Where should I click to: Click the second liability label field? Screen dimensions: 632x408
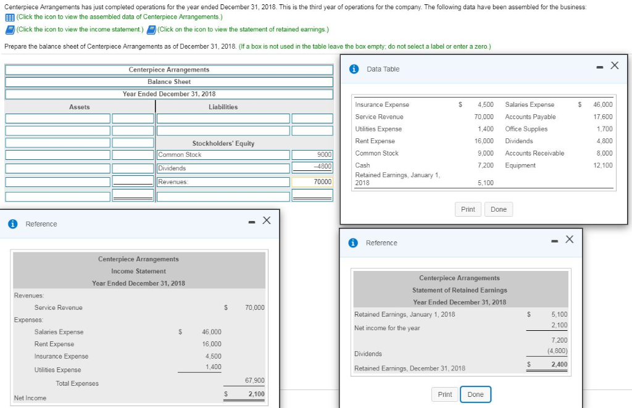(x=223, y=131)
